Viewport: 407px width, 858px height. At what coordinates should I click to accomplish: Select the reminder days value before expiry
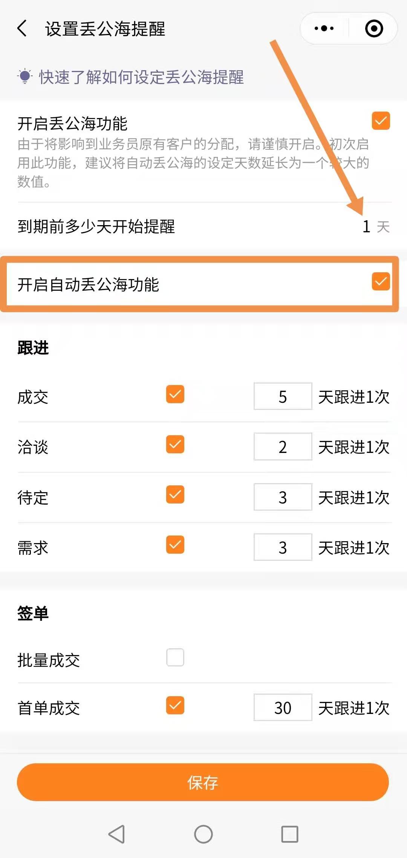click(x=367, y=227)
